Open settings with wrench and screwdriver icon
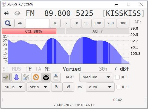The width and height of the screenshot is (148, 109). tap(26, 77)
